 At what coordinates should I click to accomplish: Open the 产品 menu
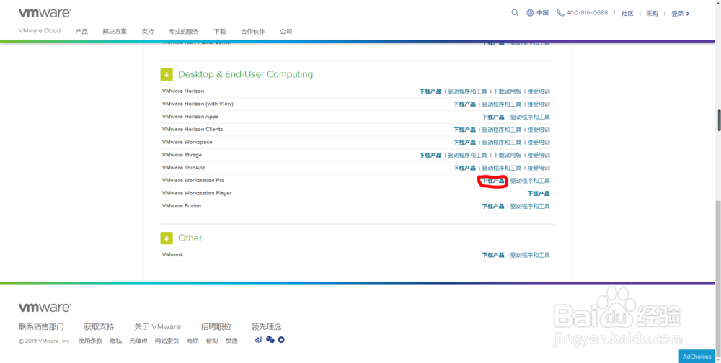click(82, 32)
